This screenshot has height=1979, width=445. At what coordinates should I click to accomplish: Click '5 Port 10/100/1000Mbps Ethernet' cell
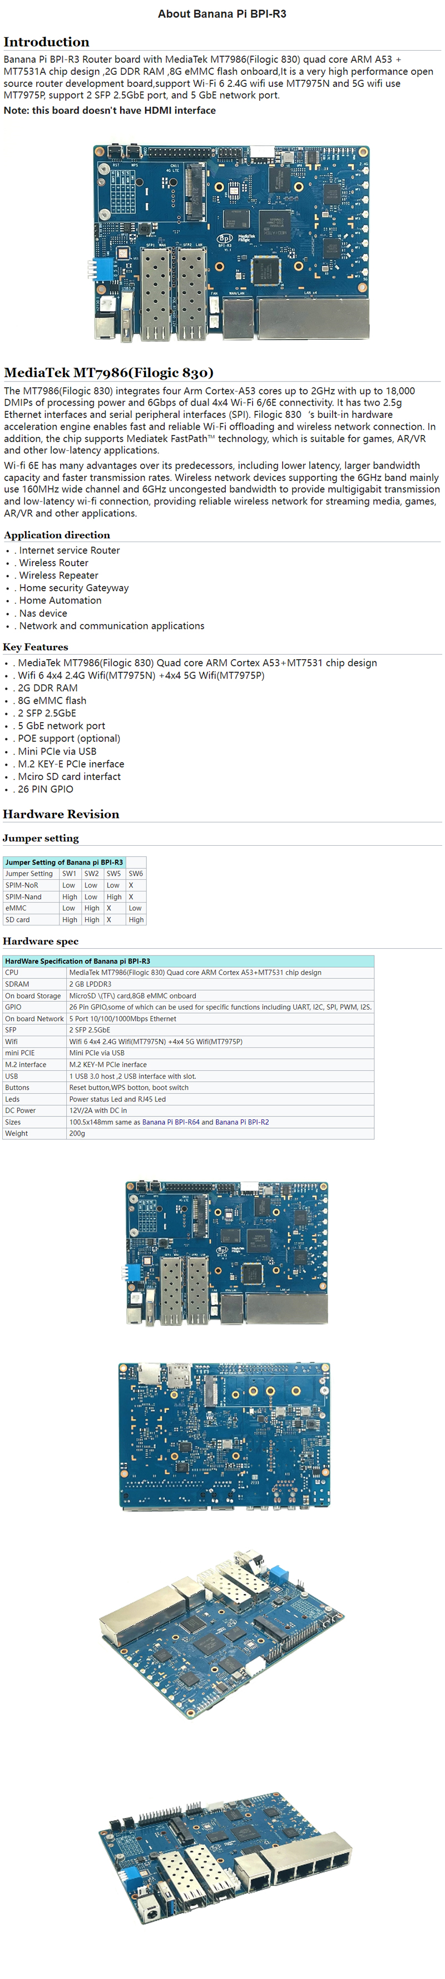click(220, 1018)
